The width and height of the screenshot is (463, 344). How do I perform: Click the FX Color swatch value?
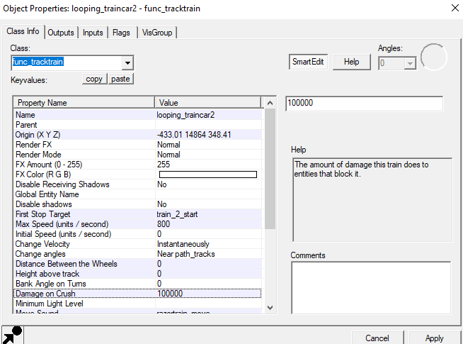pos(208,174)
